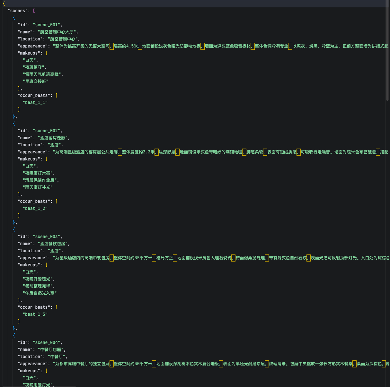Click the makeup entry "早班交接班"

tap(35, 81)
